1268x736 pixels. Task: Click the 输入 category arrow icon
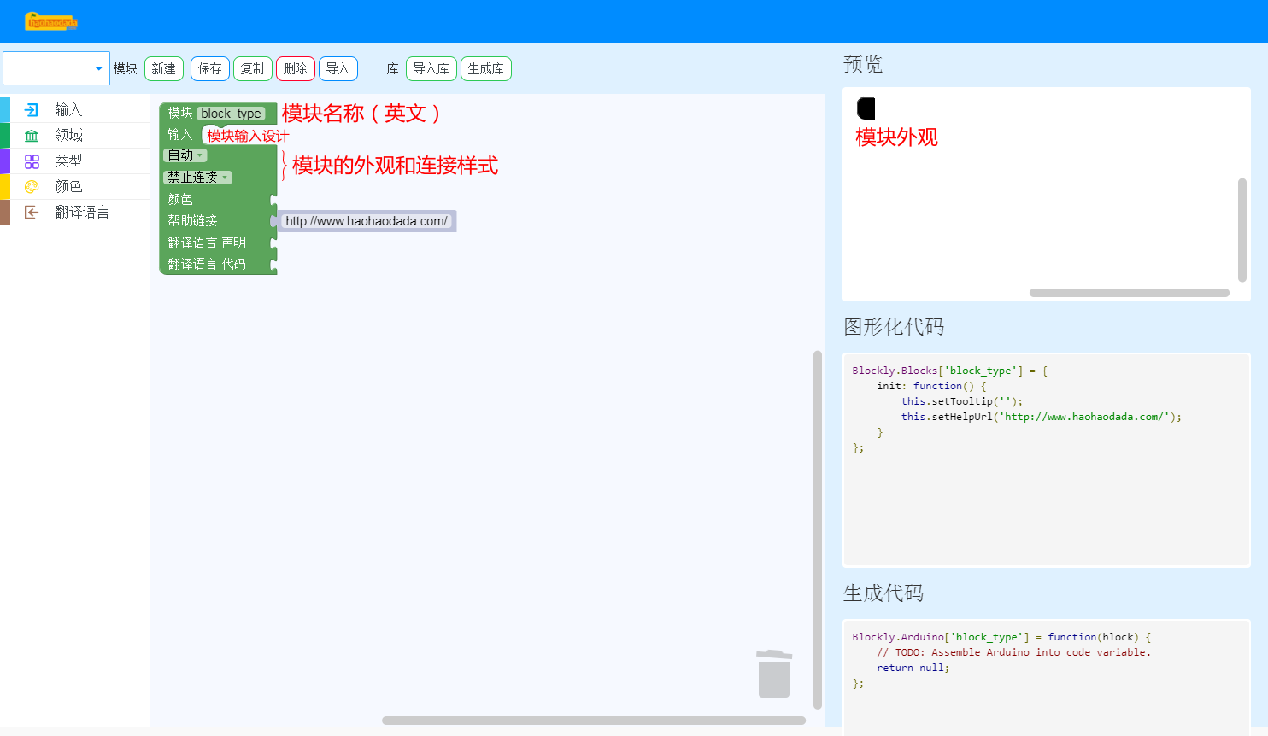[x=32, y=110]
